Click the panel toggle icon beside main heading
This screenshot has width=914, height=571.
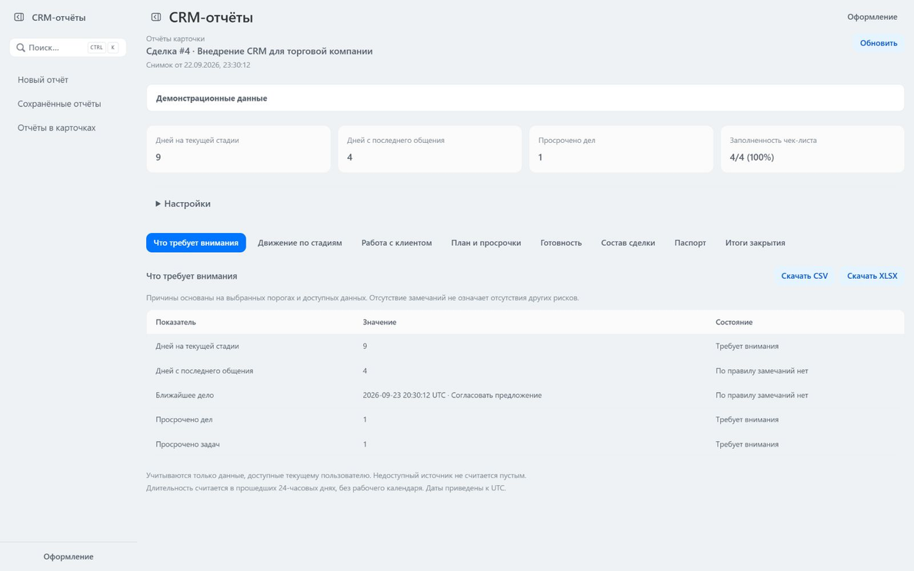(155, 18)
